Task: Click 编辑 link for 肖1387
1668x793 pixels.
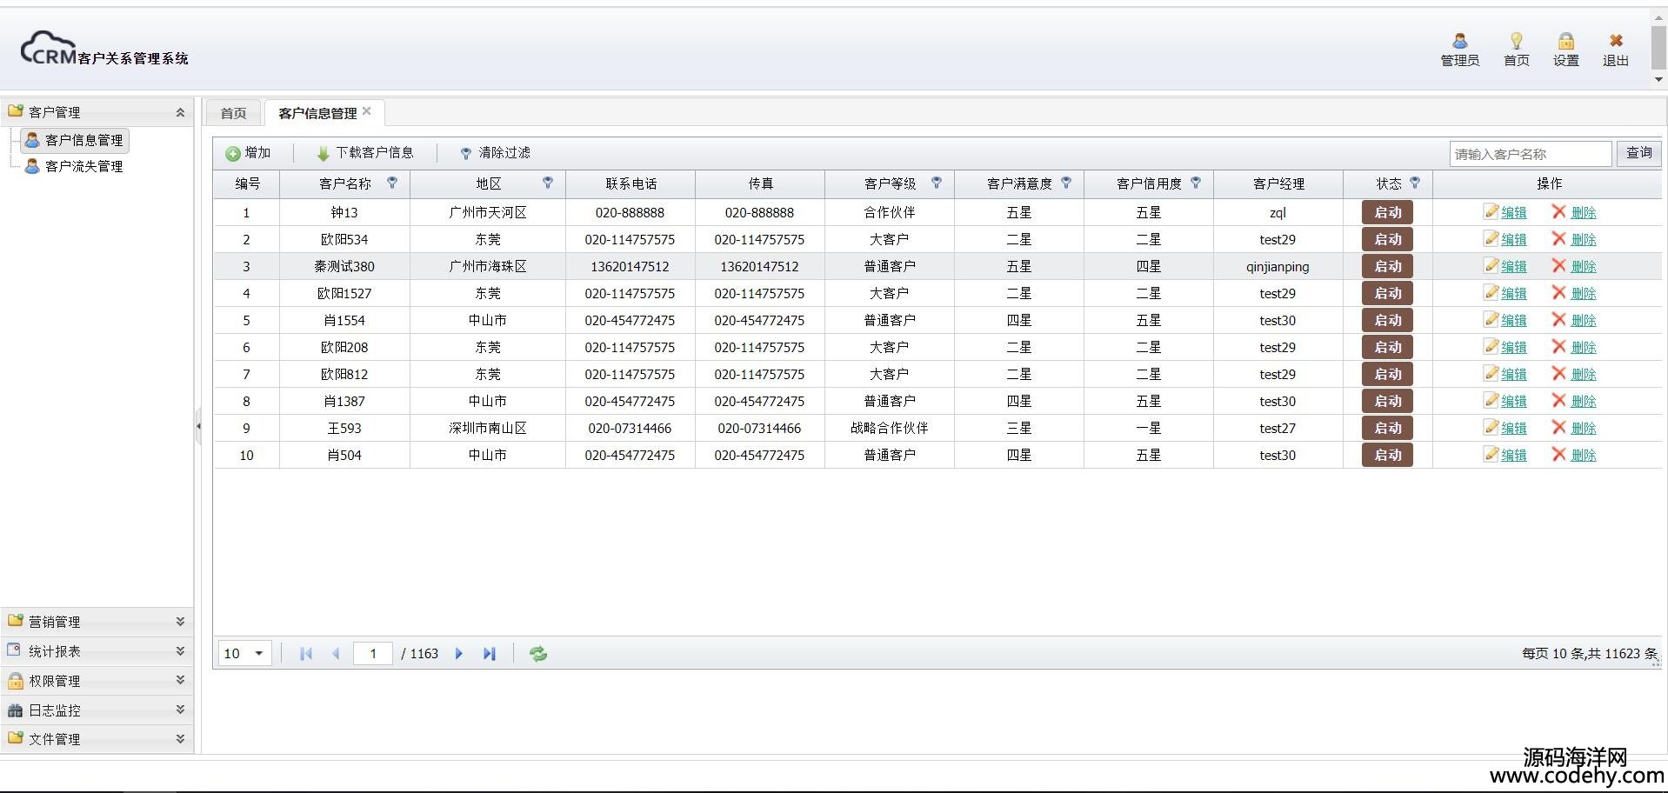Action: 1514,402
